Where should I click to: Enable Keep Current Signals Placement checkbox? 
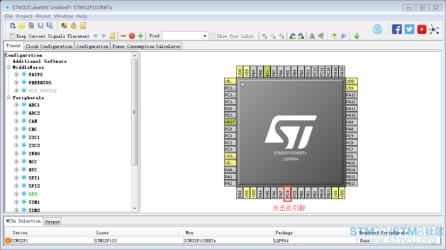point(12,36)
